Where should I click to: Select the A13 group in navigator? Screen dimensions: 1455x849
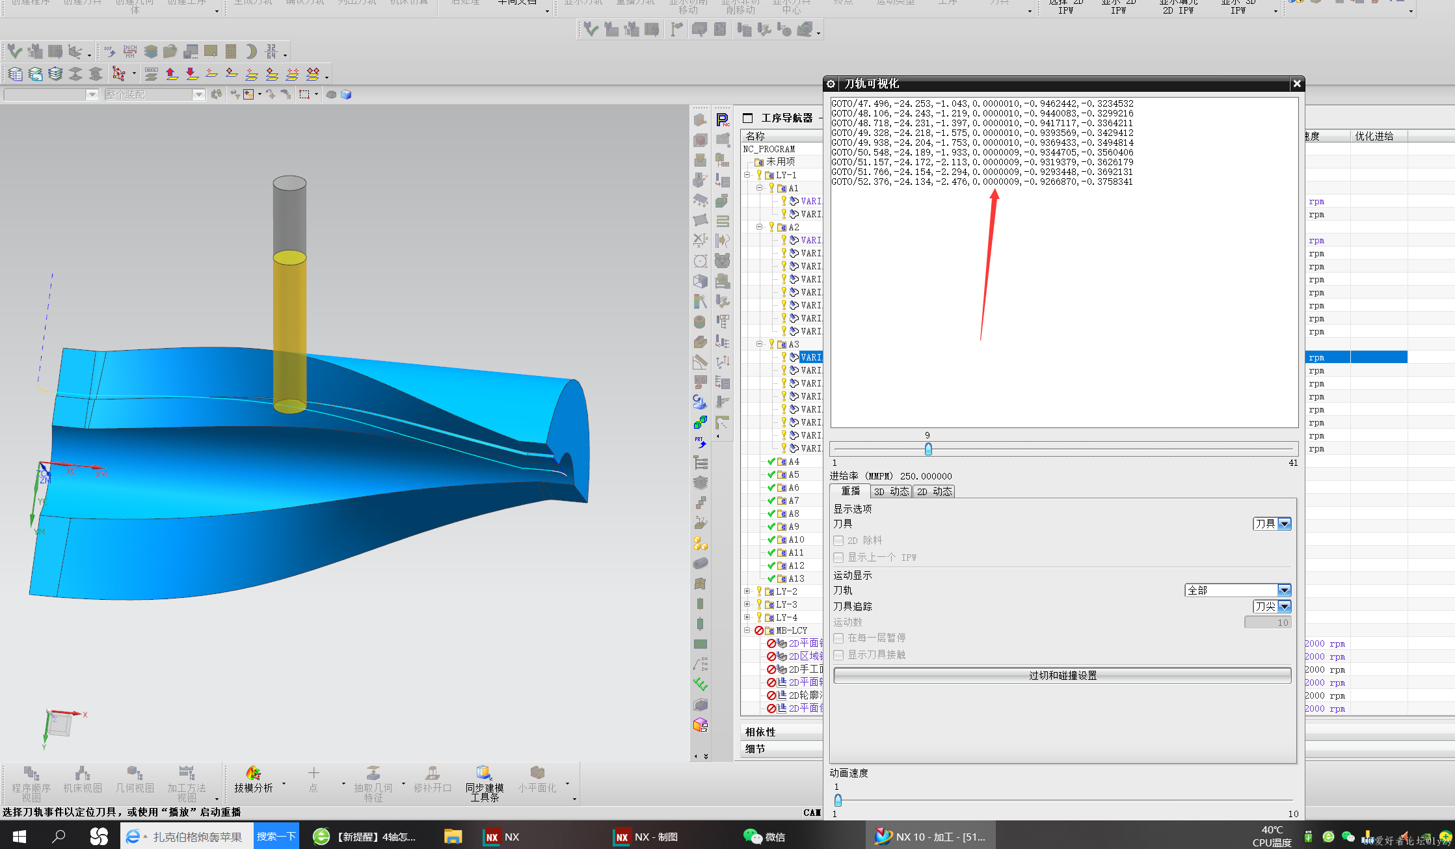point(796,578)
